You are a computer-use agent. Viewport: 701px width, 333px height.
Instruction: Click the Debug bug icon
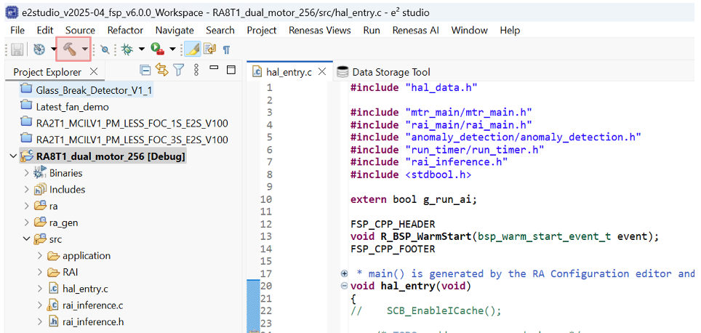click(127, 49)
